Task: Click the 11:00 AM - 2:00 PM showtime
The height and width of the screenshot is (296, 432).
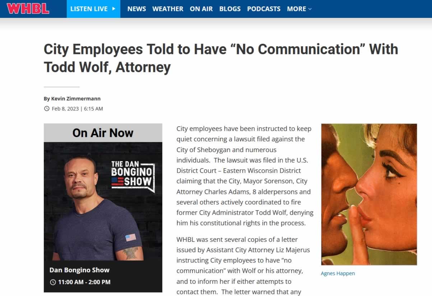Action: click(x=84, y=282)
